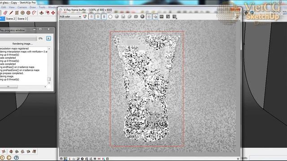The height and width of the screenshot is (161, 287).
Task: Select the Arc tool
Action: point(34,13)
